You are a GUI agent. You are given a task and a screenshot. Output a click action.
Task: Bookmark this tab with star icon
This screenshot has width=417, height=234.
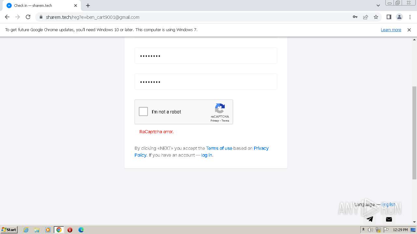pyautogui.click(x=376, y=17)
